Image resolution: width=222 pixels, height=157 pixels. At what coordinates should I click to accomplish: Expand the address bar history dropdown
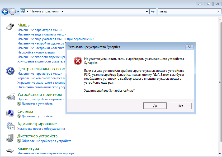tap(147, 11)
